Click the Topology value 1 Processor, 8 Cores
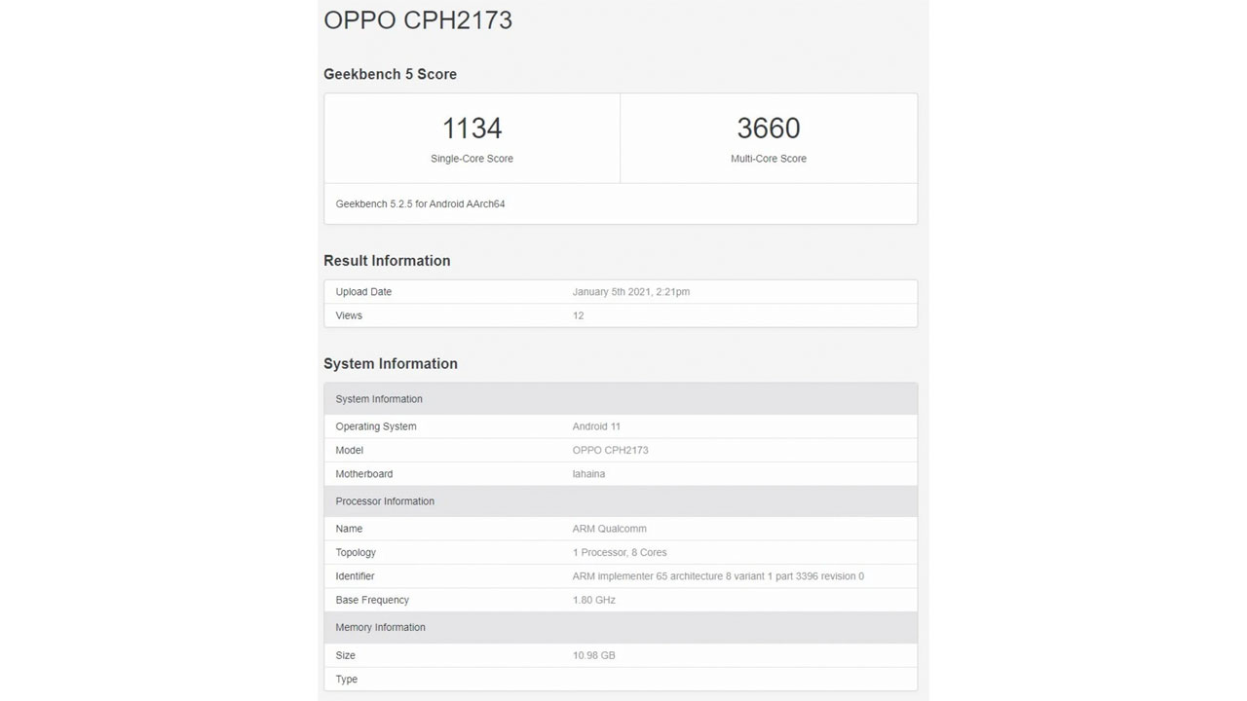This screenshot has height=701, width=1247. pyautogui.click(x=620, y=553)
